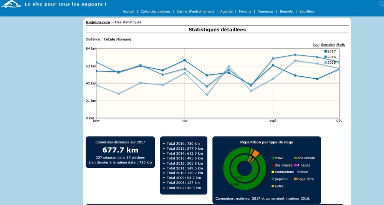
Task: Go to Carte des piscines
Action: (x=156, y=12)
